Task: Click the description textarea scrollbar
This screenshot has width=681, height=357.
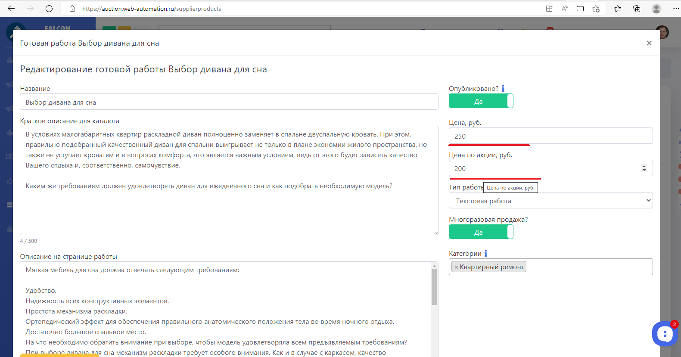Action: 434,287
